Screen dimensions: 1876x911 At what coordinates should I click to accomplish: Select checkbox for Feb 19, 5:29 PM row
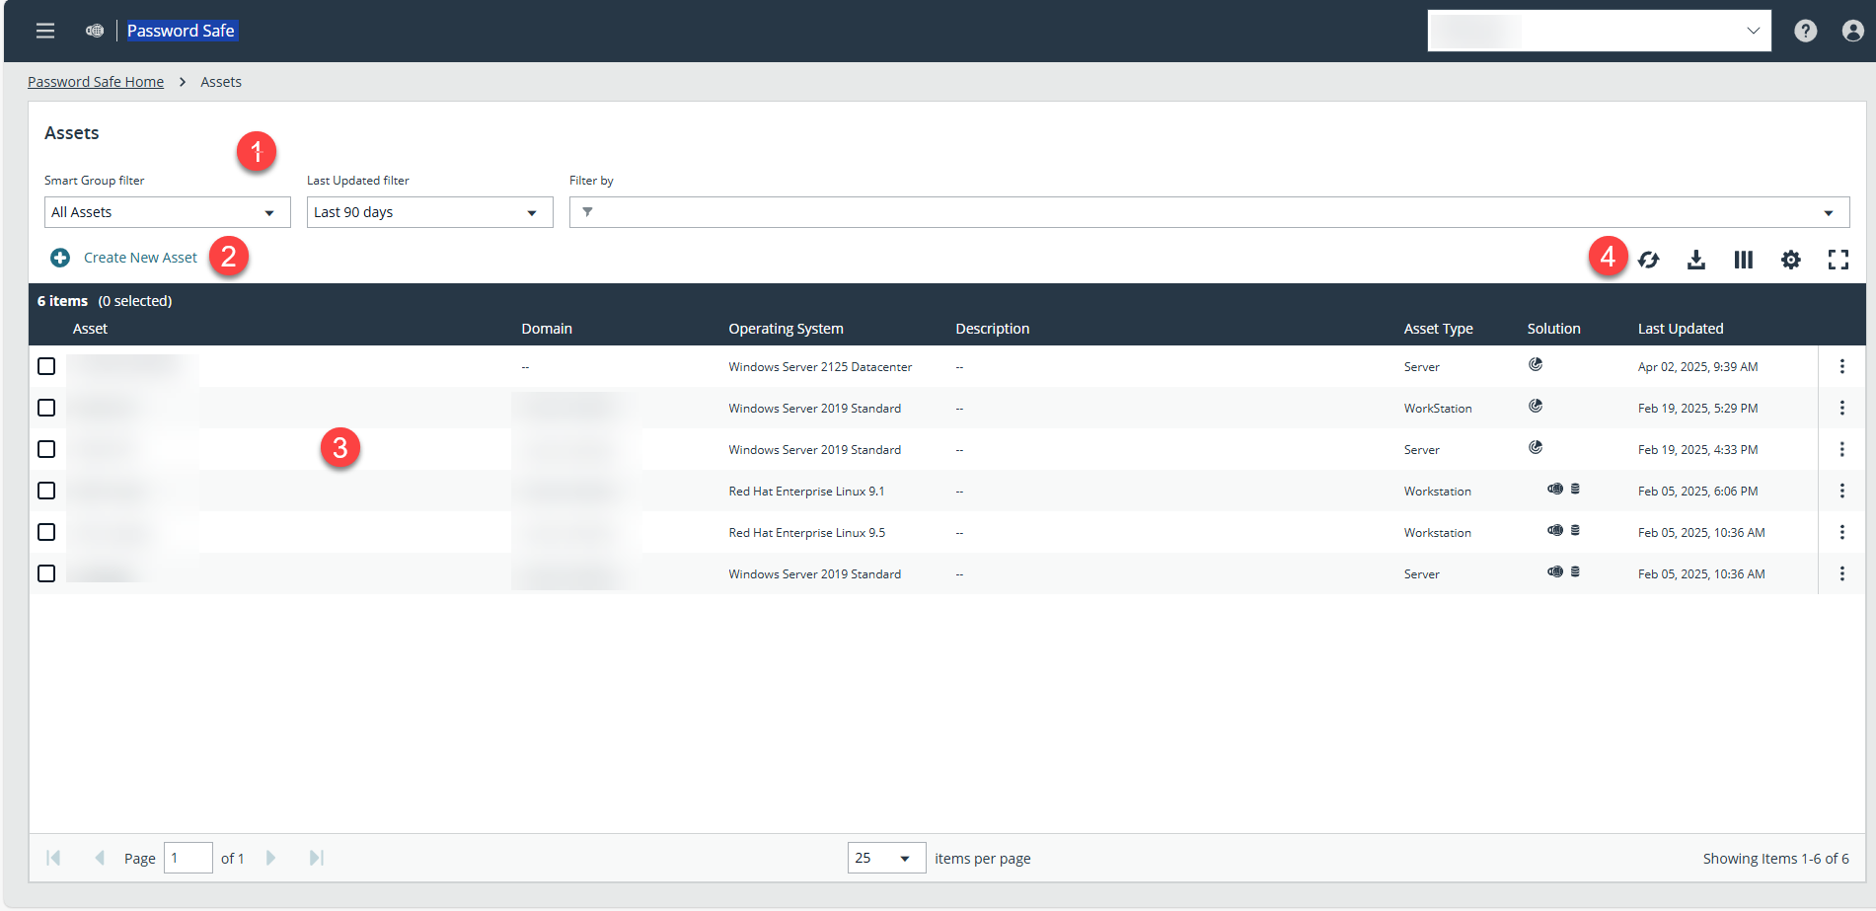[x=46, y=408]
